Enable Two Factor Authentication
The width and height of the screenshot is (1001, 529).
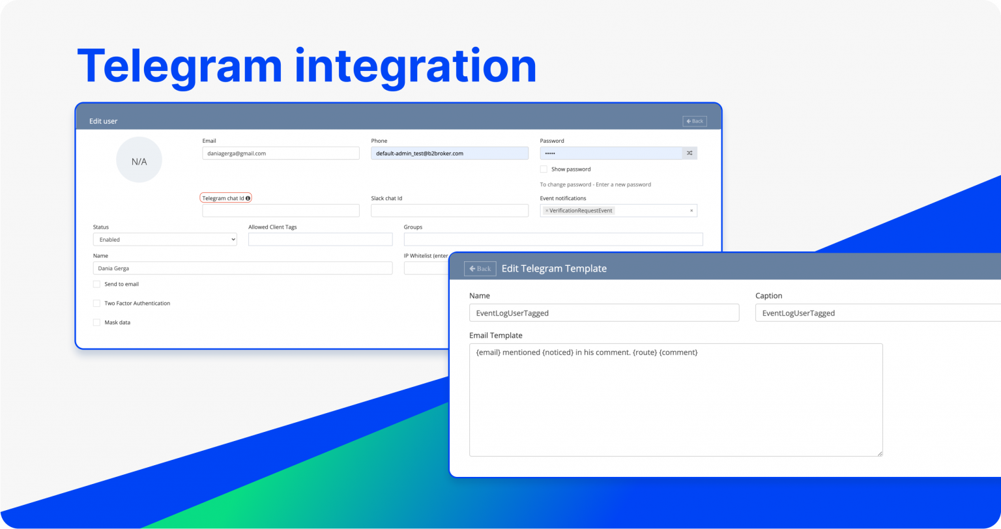coord(96,303)
